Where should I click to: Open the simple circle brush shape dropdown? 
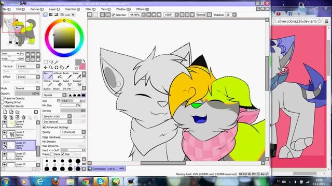point(57,116)
